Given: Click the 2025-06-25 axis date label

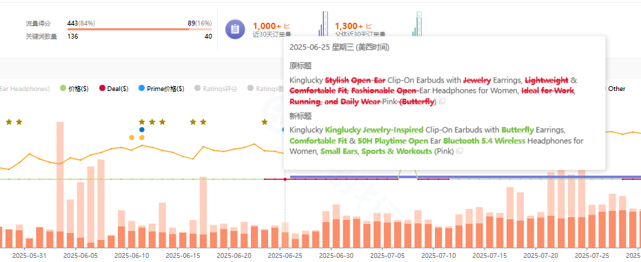Looking at the screenshot, I should click(x=285, y=256).
